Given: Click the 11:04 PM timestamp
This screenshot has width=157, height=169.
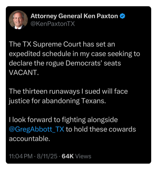Looking at the screenshot, I should 21,156.
